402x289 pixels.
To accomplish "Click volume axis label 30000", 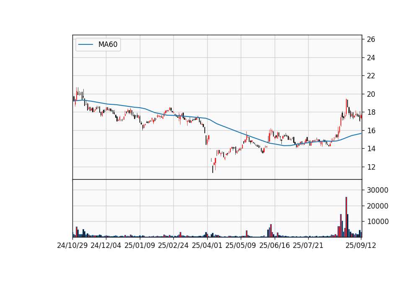I will click(378, 190).
